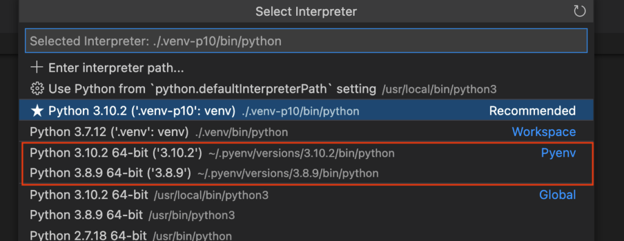Screen dimensions: 624x241
Task: Select global Python 3.10.2 at /usr/local/bin/python3
Action: pos(306,195)
